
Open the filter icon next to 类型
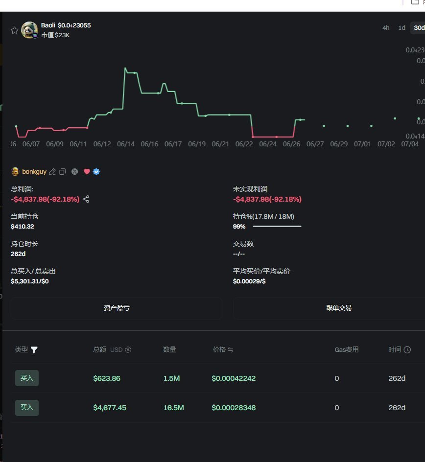(x=34, y=350)
